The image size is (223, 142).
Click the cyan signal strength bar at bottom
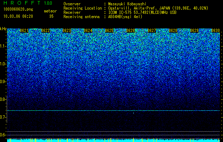[113, 141]
